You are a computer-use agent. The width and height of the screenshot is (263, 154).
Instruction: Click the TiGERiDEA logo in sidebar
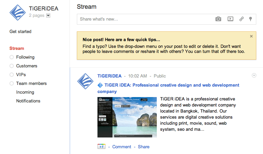tap(18, 12)
